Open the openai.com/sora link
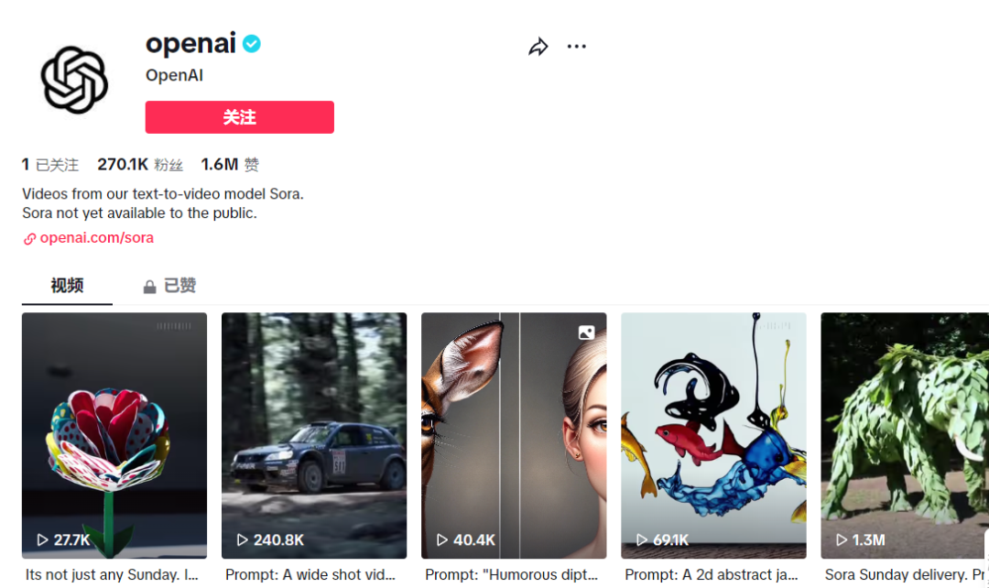 pyautogui.click(x=96, y=238)
